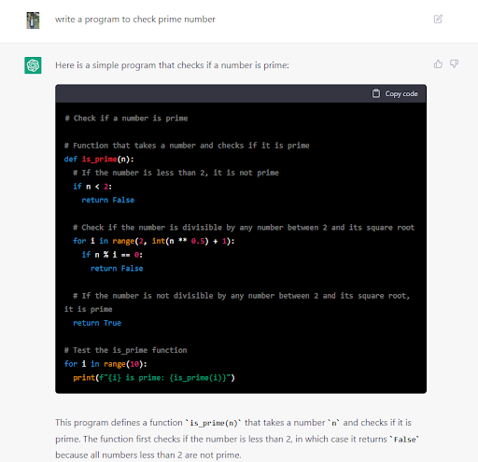Click the 'def is_prime(n):' code line

tap(99, 160)
